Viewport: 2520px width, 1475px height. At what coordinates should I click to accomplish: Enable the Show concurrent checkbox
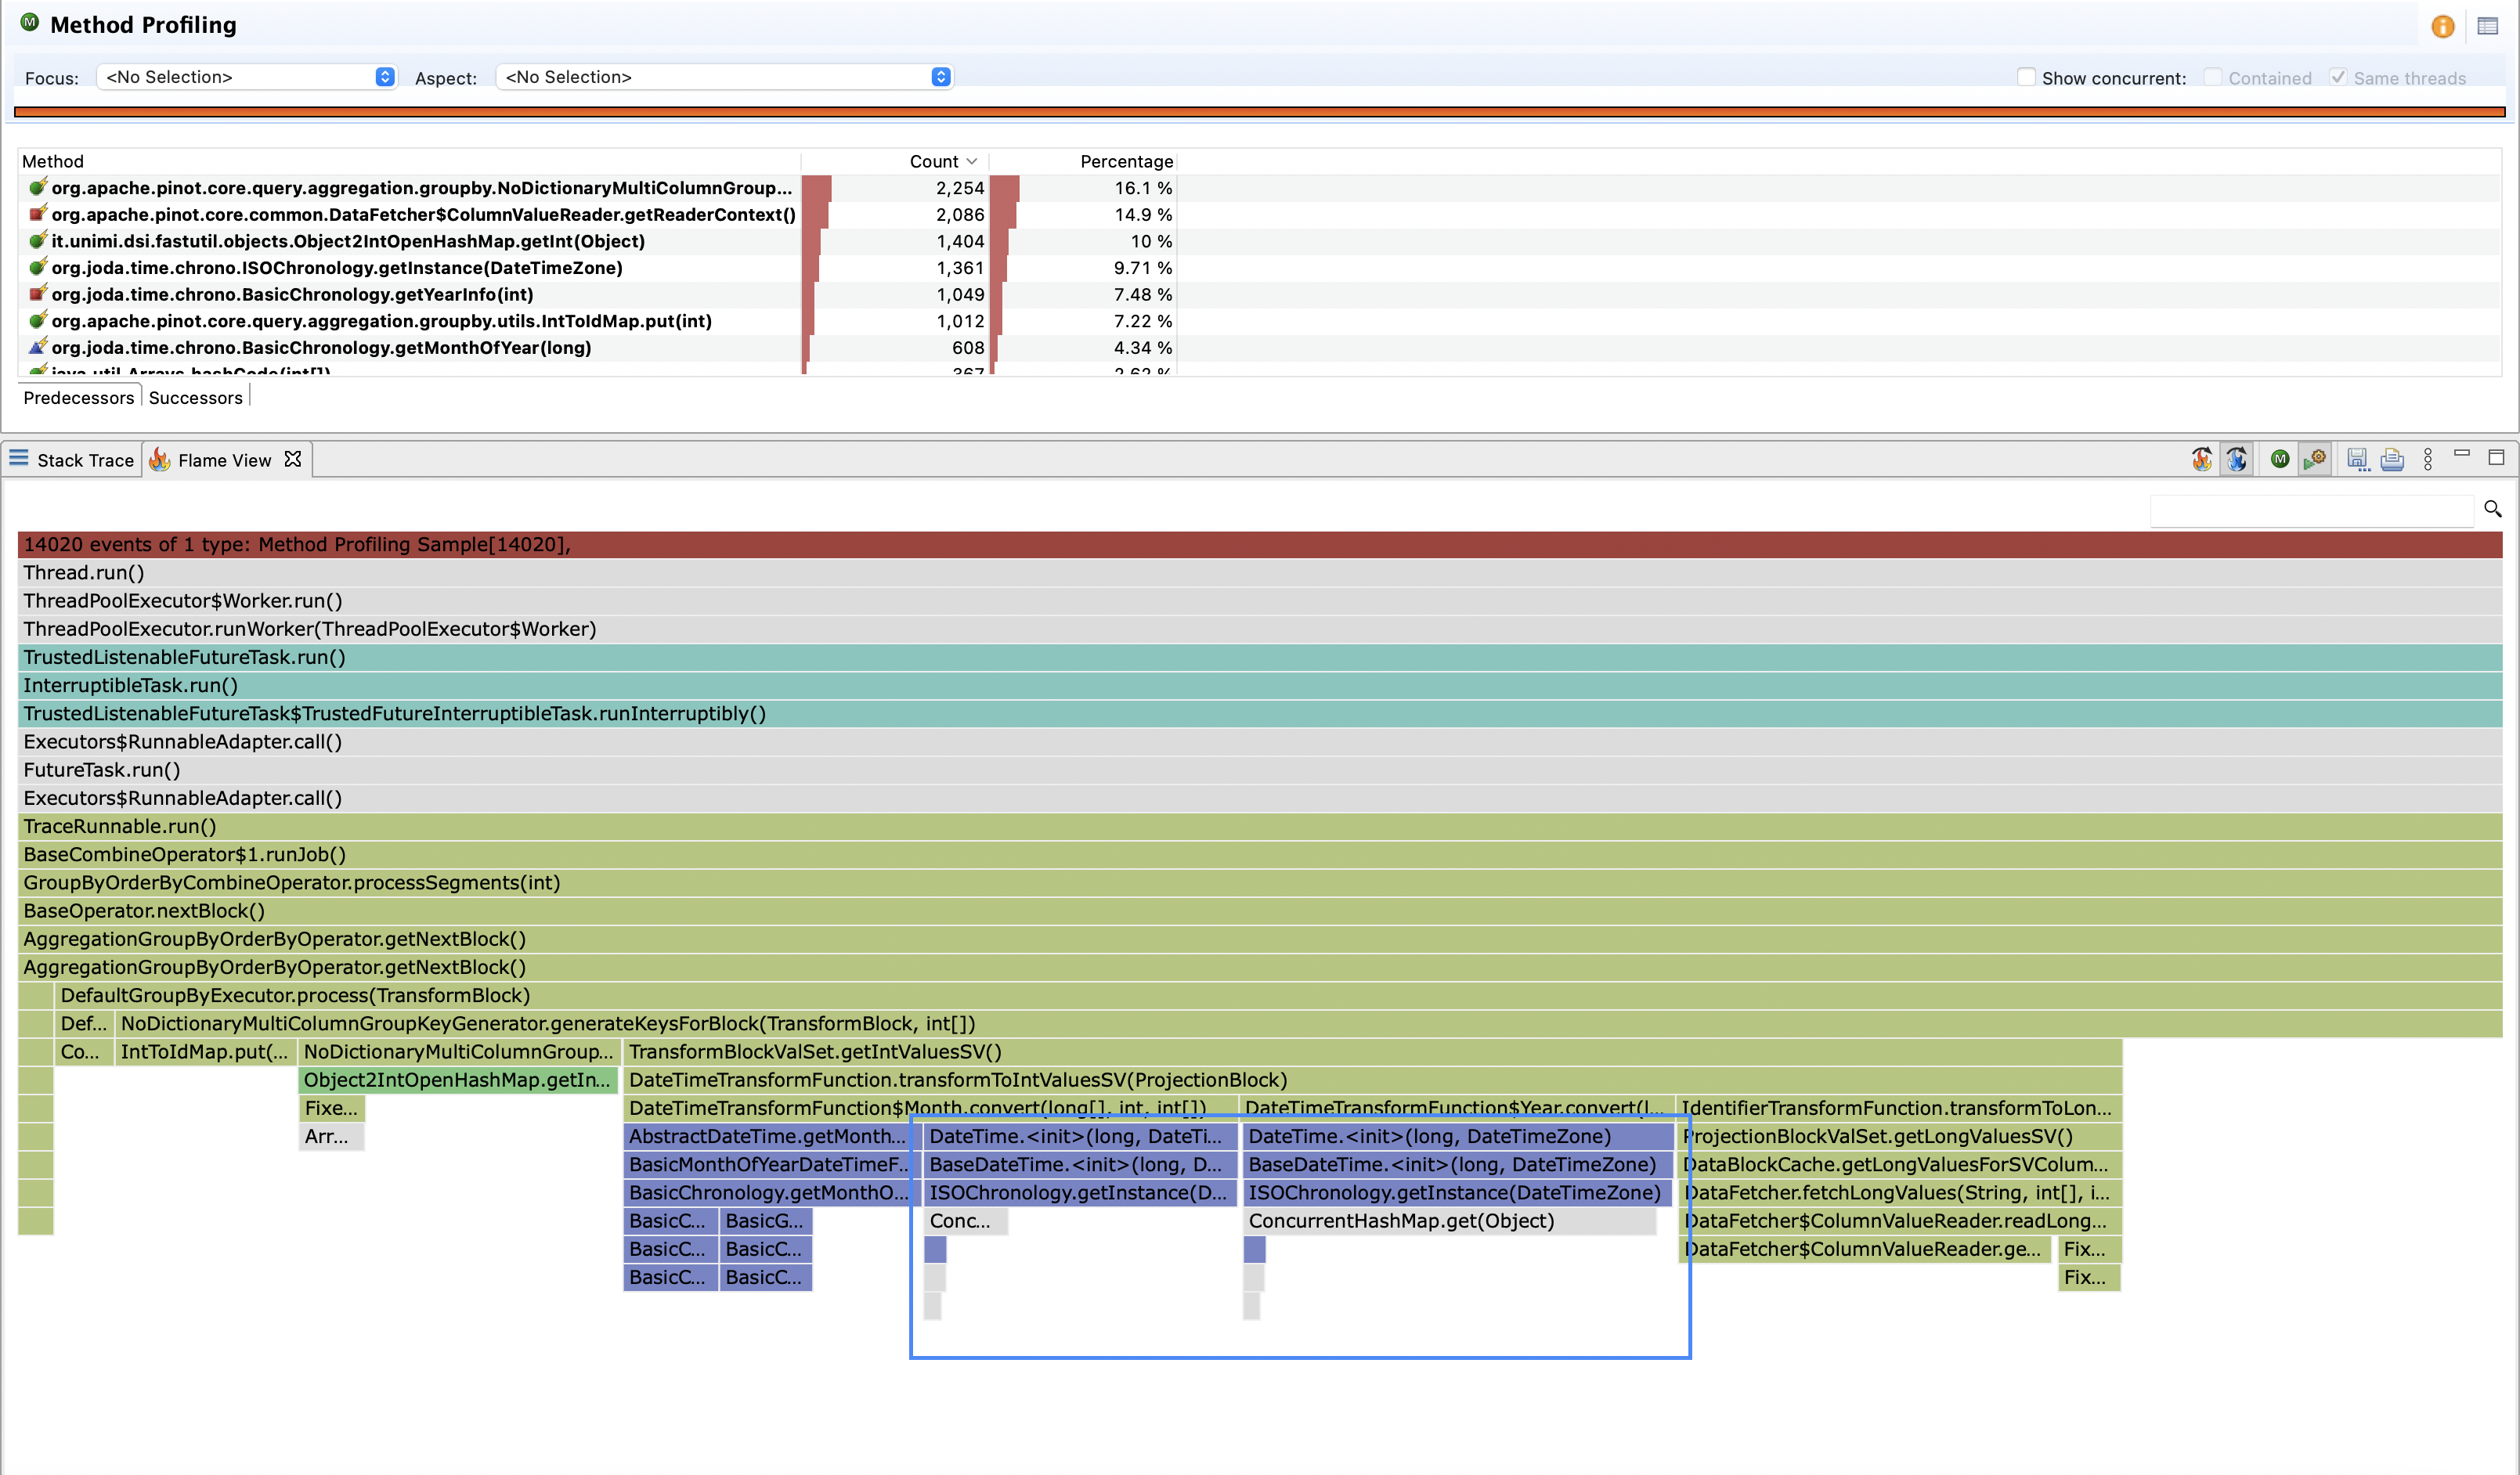point(2026,77)
